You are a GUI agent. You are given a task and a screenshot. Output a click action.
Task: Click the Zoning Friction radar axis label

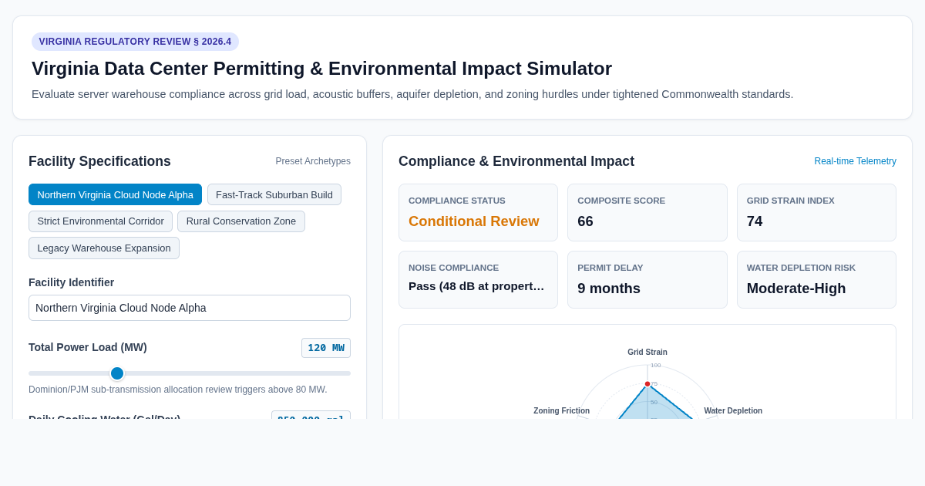click(562, 411)
